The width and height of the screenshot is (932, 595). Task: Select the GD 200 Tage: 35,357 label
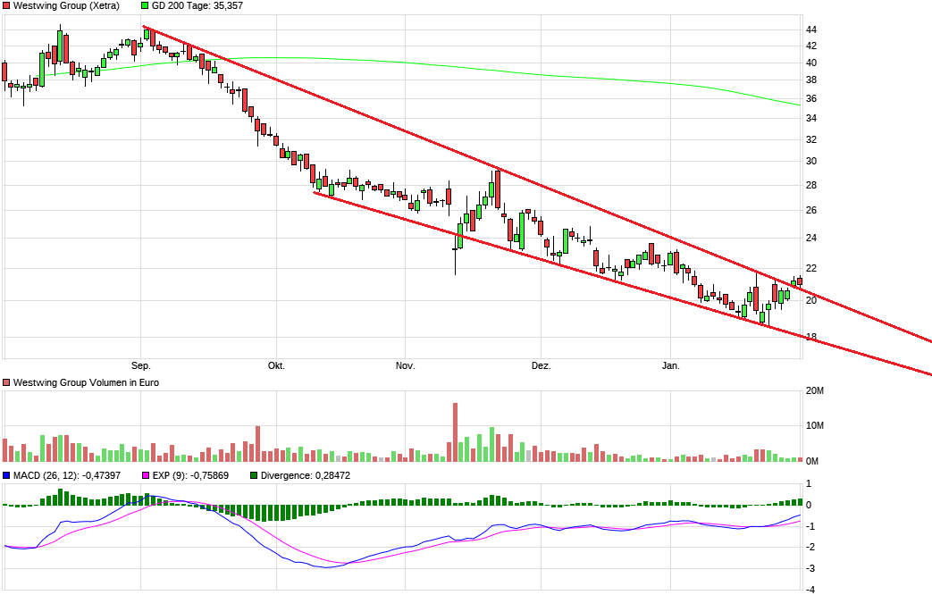197,6
